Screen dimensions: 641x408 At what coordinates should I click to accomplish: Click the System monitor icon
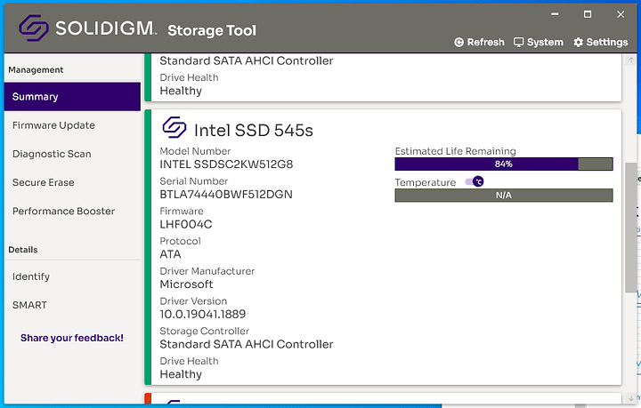[518, 43]
